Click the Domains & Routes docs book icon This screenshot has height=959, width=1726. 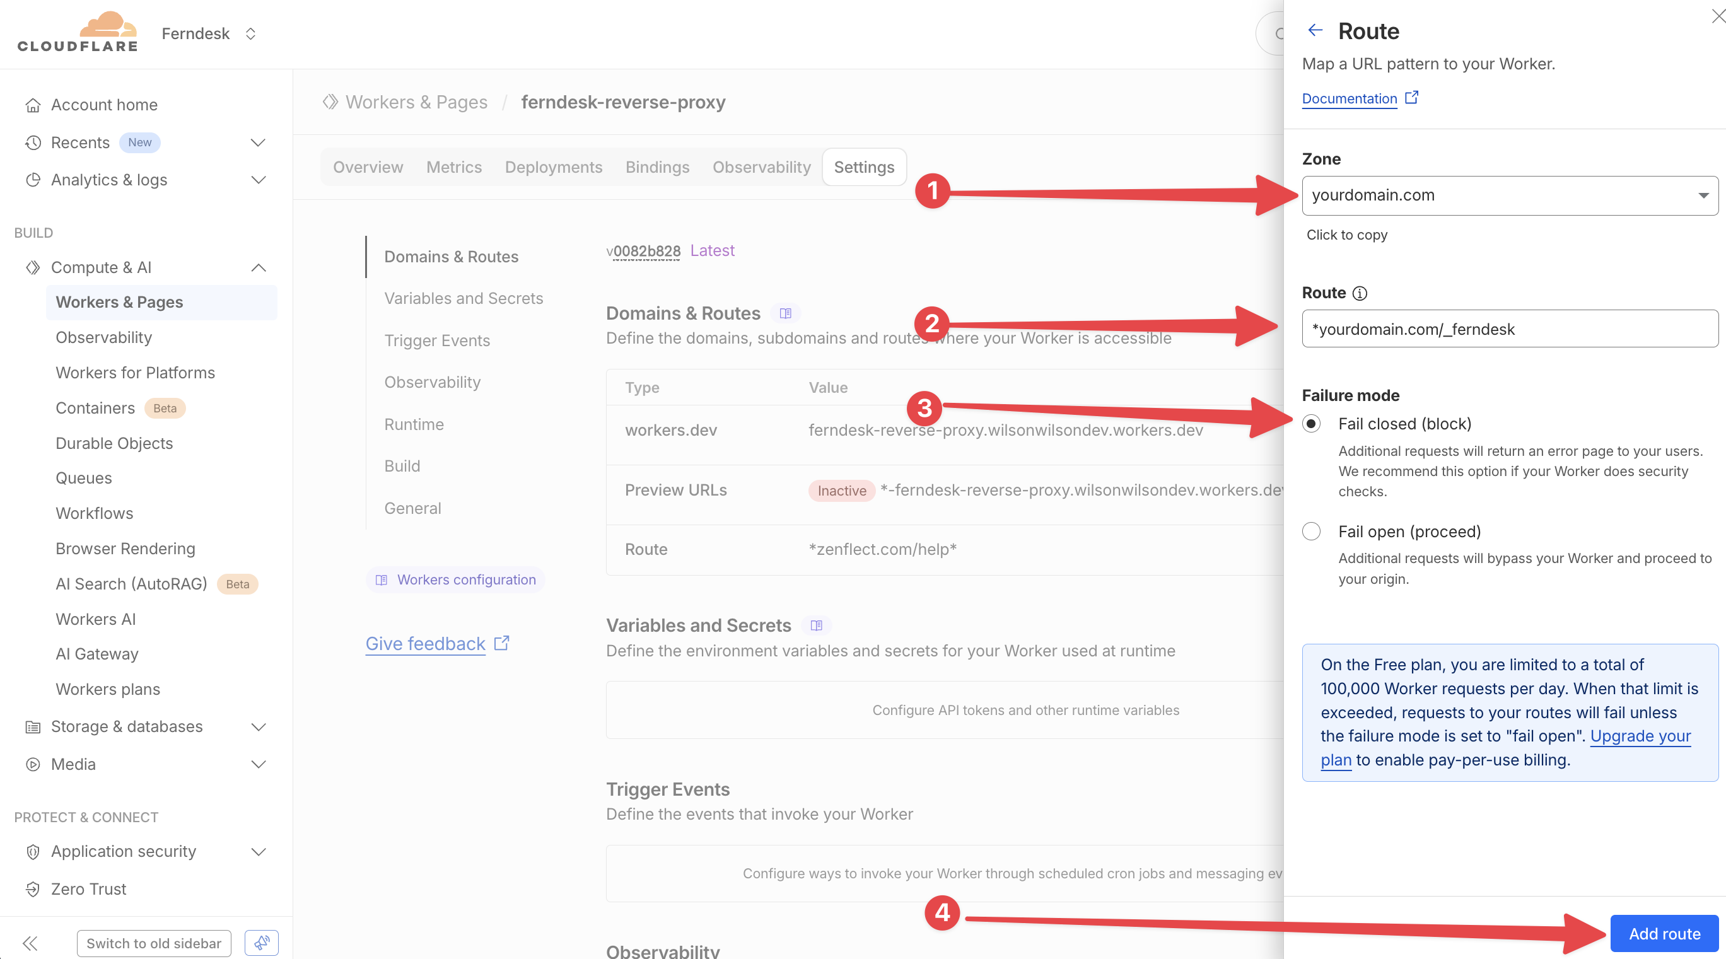click(x=785, y=313)
